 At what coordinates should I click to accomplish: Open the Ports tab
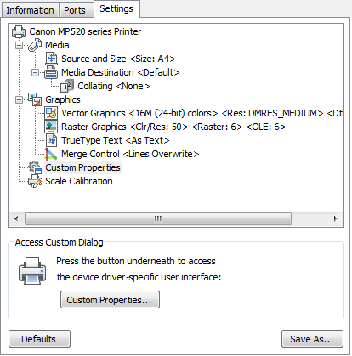point(75,10)
